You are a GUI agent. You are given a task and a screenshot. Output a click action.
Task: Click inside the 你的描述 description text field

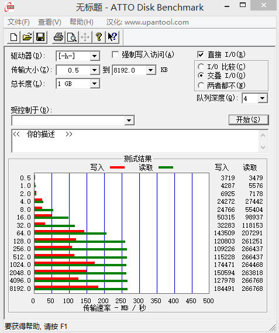tap(135, 141)
